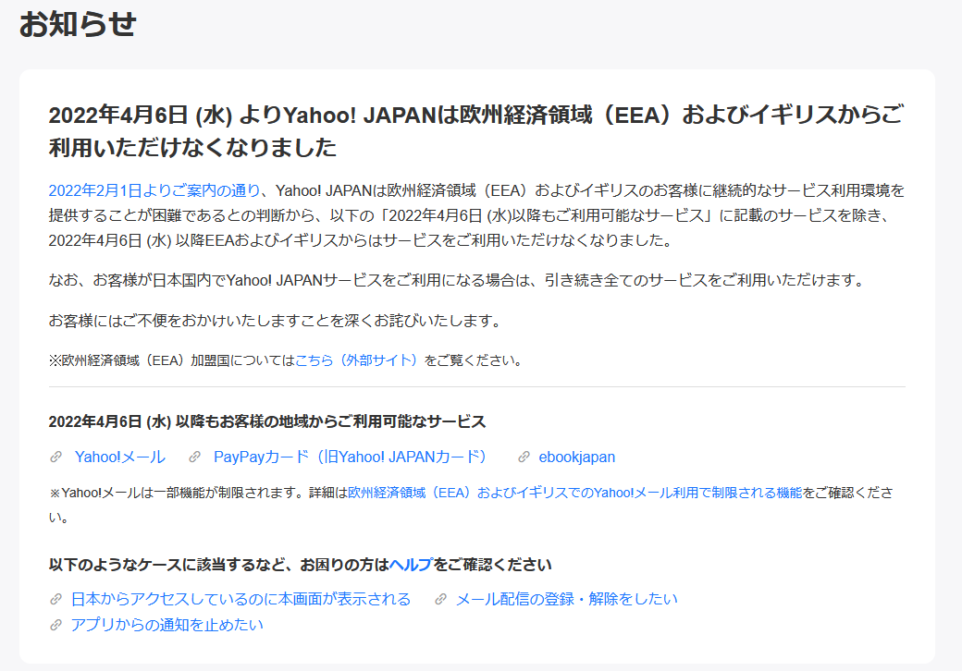The height and width of the screenshot is (671, 962).
Task: Open 日本からアクセスしているのに本画面が表示される help link
Action: [240, 599]
